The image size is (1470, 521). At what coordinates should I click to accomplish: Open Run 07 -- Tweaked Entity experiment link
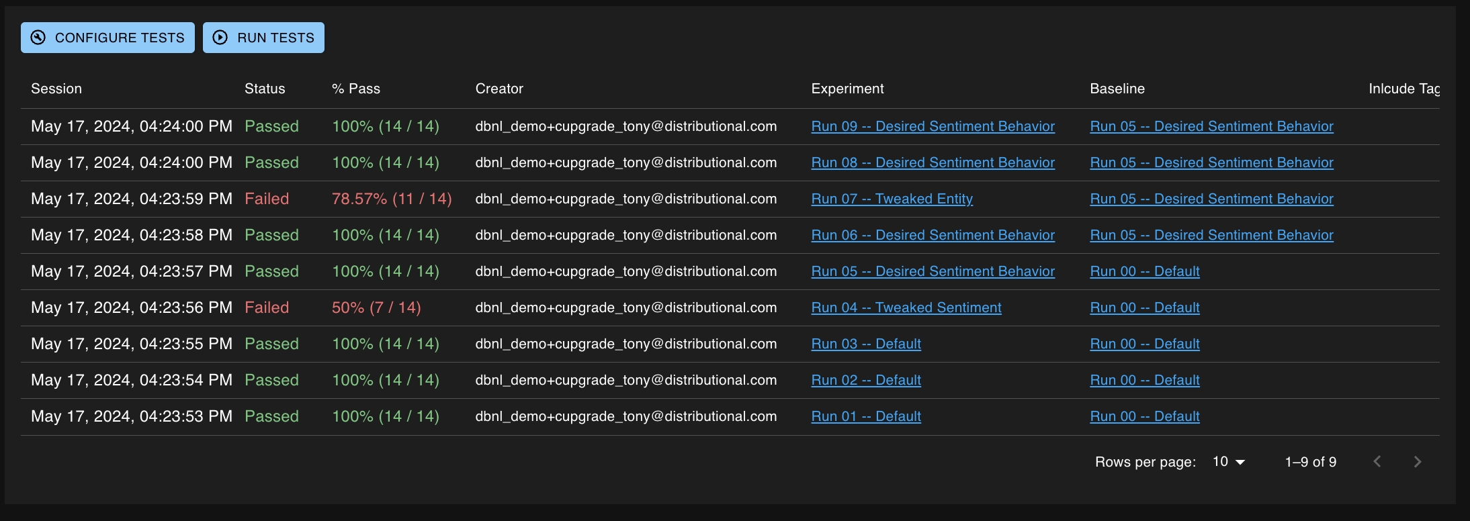pos(892,199)
